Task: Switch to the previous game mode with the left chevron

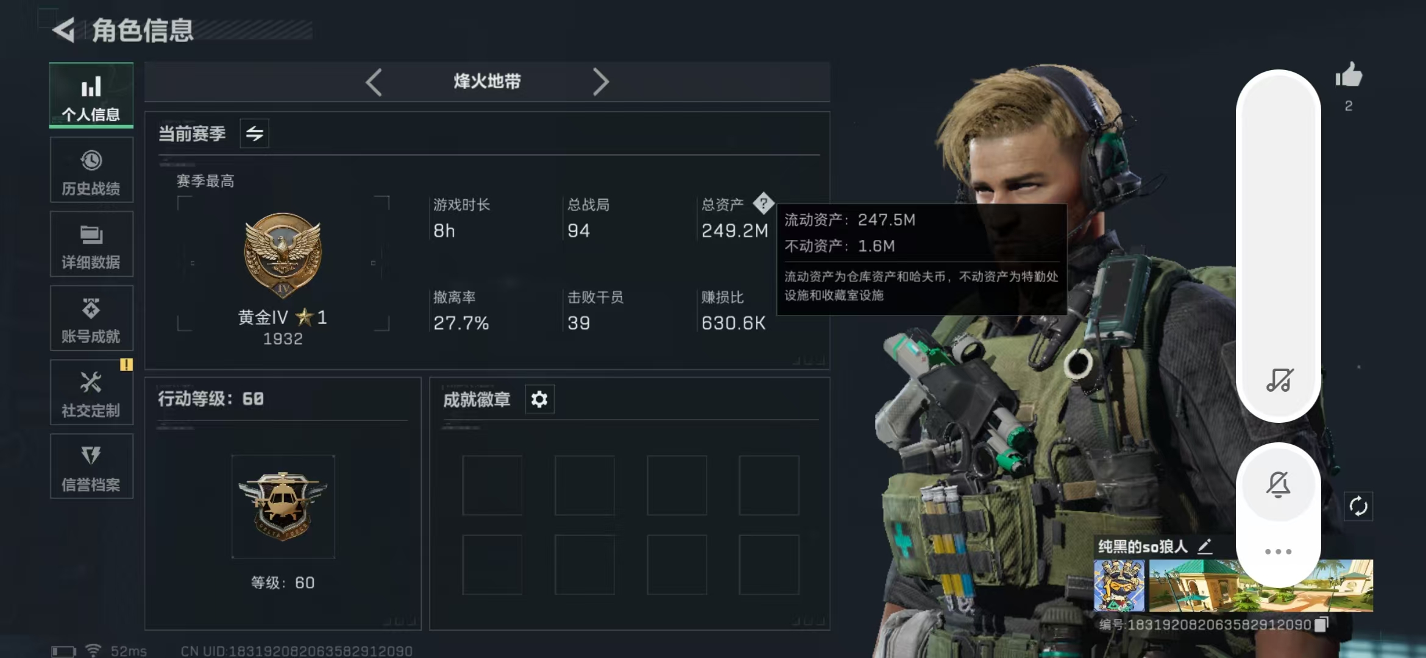Action: [x=374, y=82]
